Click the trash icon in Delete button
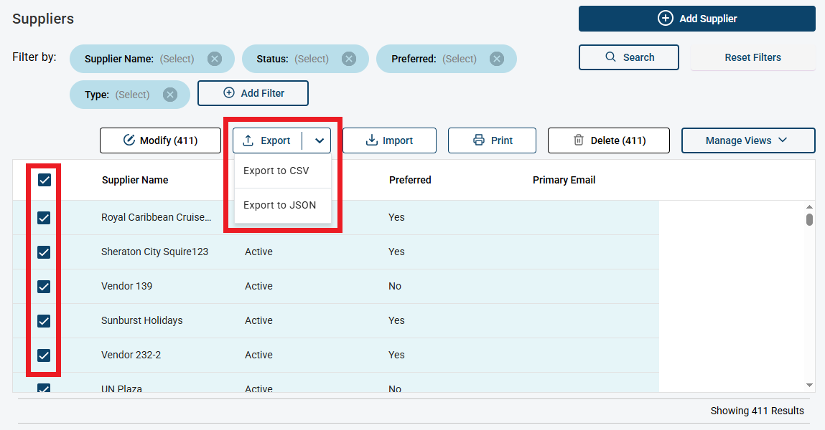This screenshot has height=430, width=825. [x=578, y=140]
